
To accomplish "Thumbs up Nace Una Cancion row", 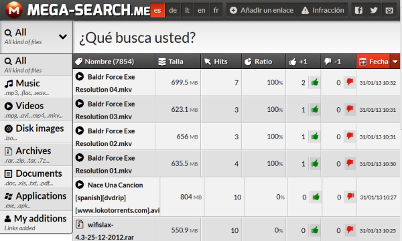I will pyautogui.click(x=316, y=197).
